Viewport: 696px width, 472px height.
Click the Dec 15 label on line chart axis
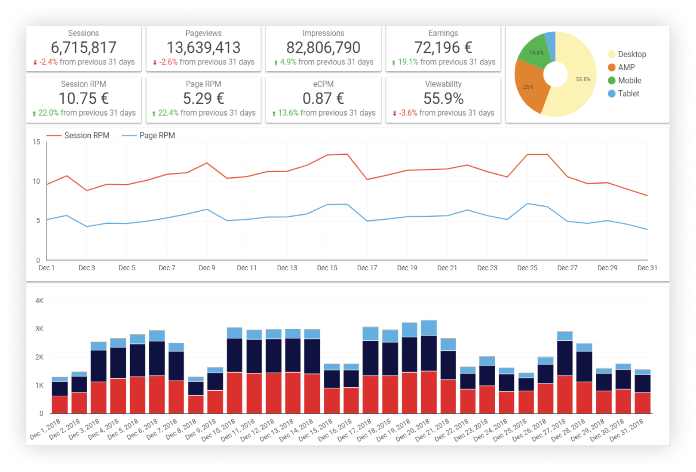click(x=327, y=268)
